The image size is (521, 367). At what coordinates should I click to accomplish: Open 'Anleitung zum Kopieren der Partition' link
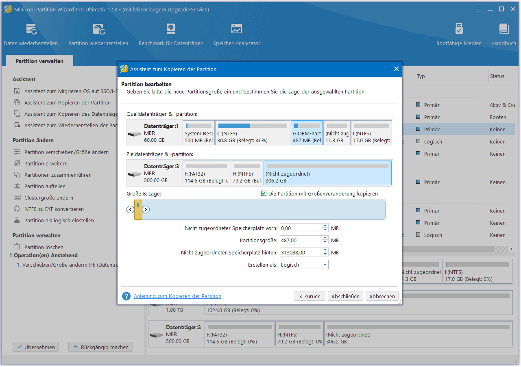tap(178, 296)
